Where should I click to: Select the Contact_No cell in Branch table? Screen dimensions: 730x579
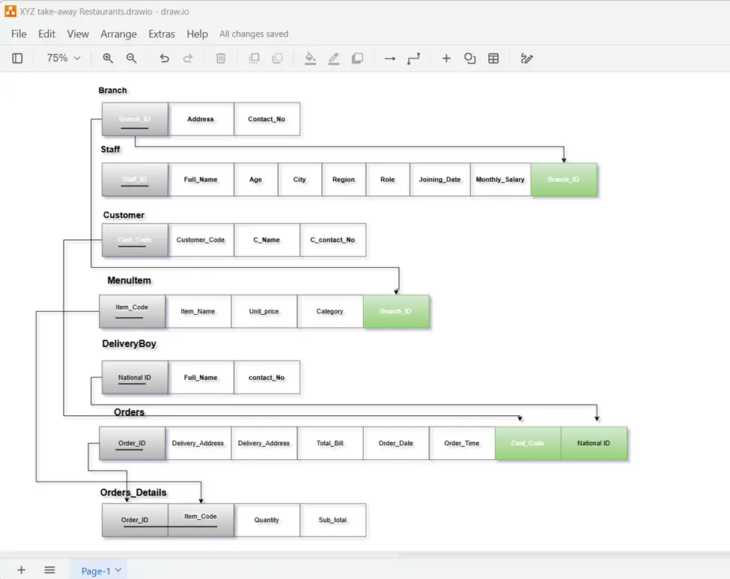267,119
